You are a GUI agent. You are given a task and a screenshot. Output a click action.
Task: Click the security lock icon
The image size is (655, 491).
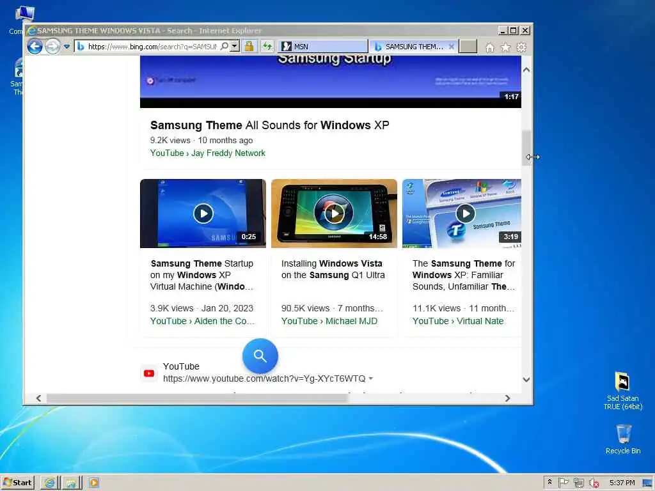point(249,46)
